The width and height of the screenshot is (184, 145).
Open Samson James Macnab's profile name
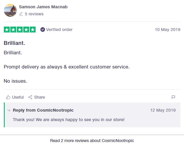43,7
